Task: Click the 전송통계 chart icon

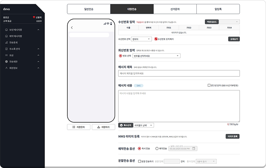Action: point(6,42)
